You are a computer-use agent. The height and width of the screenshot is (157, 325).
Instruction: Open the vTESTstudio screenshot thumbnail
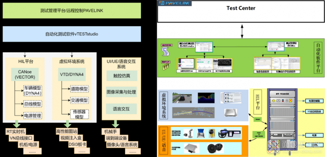[x=204, y=48]
